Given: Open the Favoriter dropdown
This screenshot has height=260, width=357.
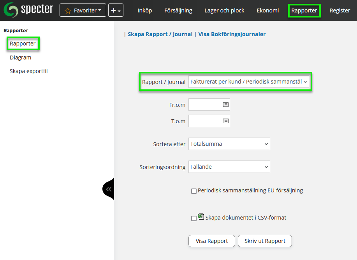Looking at the screenshot, I should (83, 10).
